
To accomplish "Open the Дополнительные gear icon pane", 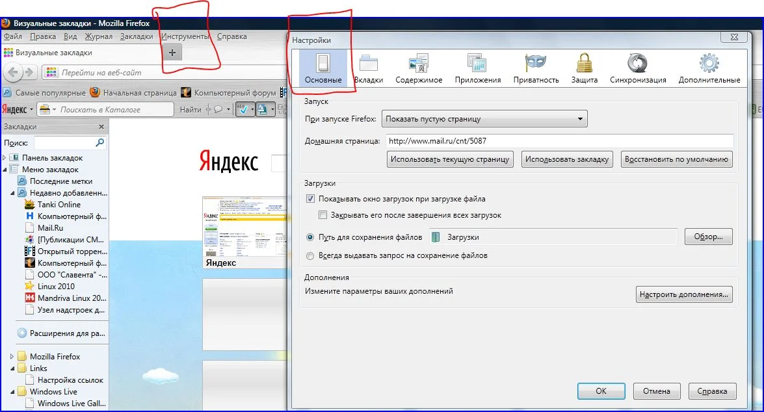I will [x=709, y=69].
